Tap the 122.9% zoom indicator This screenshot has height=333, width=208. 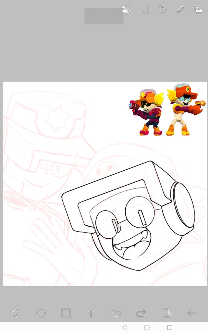(x=104, y=16)
